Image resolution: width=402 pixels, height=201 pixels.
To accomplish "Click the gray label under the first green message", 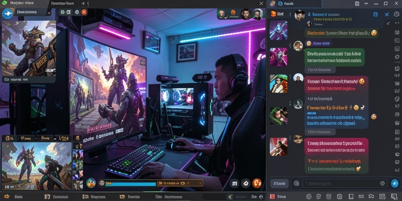I will (320, 70).
